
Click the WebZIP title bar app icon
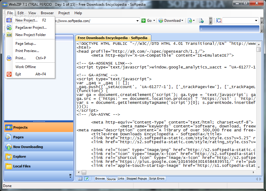tap(5, 5)
